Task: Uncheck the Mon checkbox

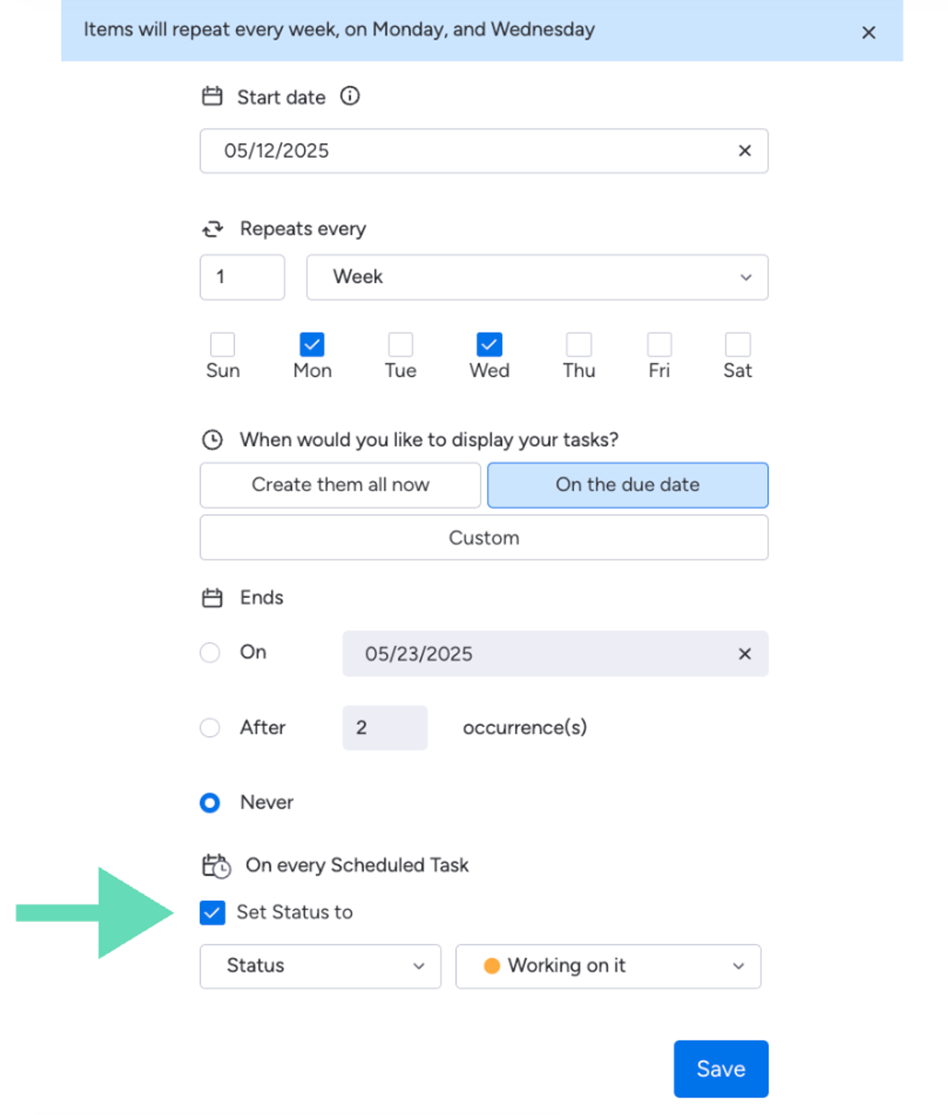Action: 312,345
